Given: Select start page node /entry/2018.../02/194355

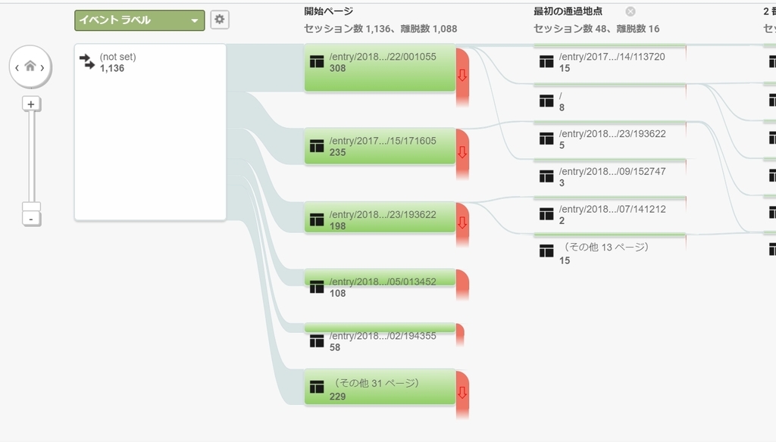Looking at the screenshot, I should (x=380, y=338).
